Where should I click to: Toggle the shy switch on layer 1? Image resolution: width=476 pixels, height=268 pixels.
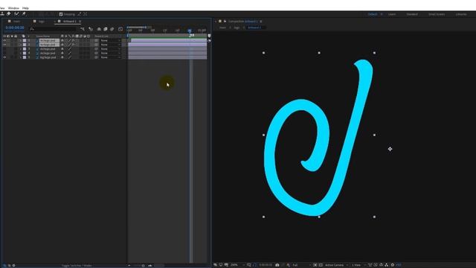point(62,40)
